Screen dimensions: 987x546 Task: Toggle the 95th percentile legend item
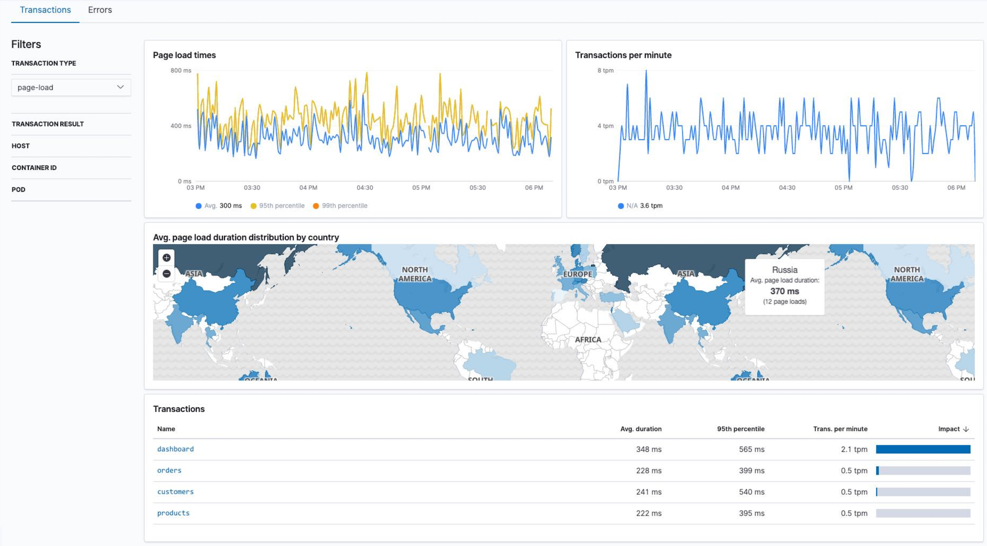pyautogui.click(x=277, y=206)
